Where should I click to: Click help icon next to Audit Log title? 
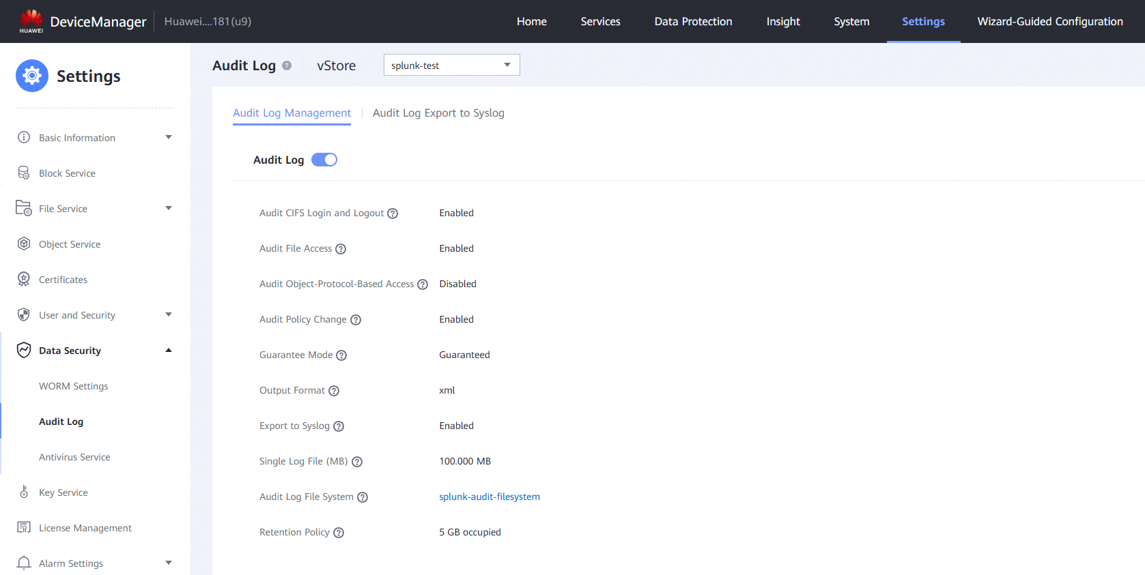[287, 65]
